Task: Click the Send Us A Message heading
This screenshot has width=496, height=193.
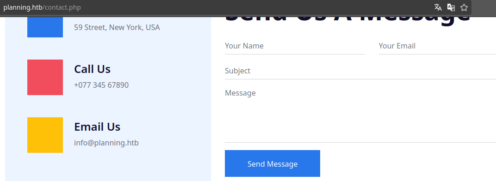Action: [347, 18]
